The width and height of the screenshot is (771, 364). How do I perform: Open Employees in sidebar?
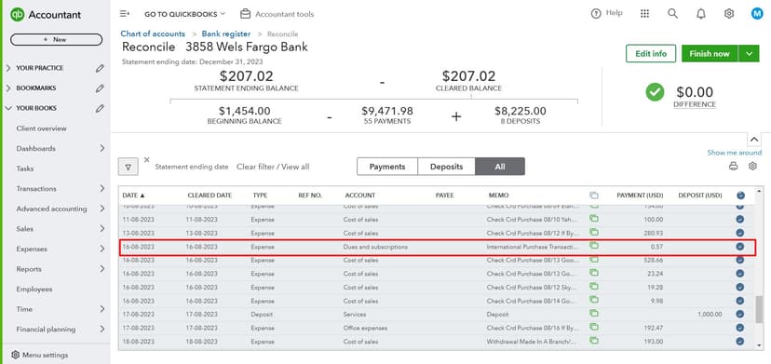[34, 290]
